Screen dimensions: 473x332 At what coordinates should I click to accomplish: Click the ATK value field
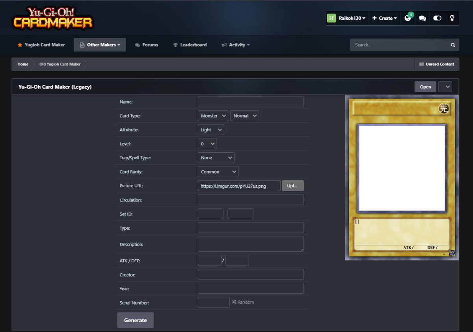click(210, 260)
